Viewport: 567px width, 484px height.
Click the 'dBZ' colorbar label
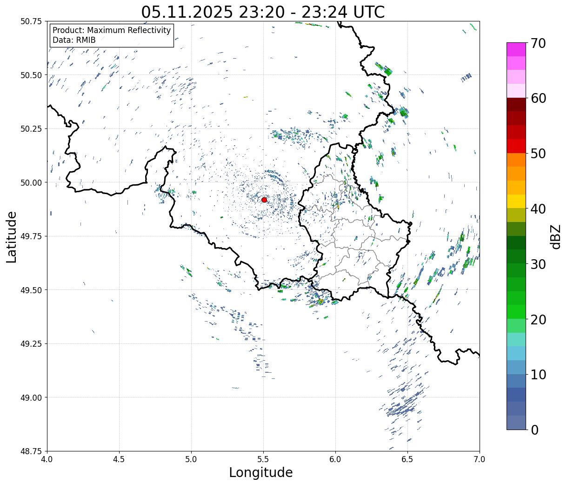tap(555, 236)
